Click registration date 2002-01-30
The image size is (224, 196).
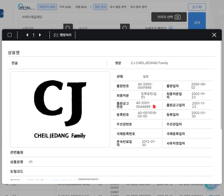click(x=199, y=115)
